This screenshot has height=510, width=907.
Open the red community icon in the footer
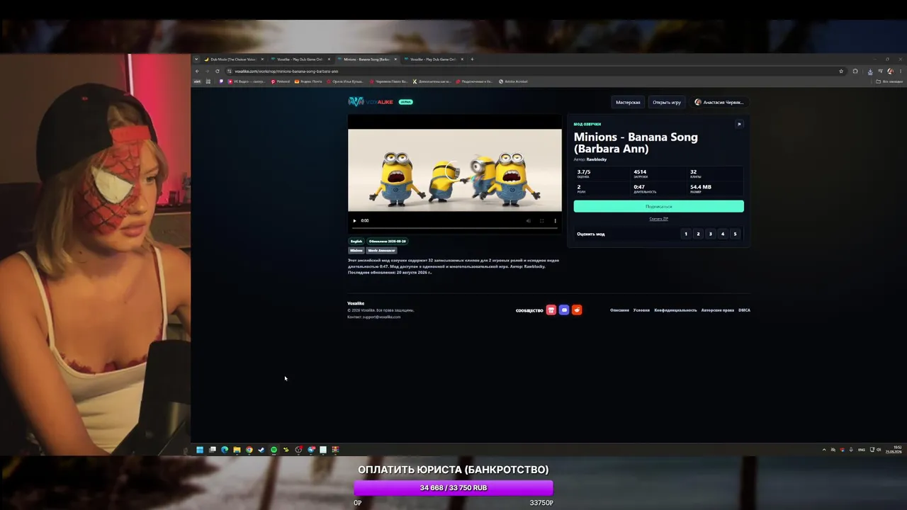pos(551,310)
